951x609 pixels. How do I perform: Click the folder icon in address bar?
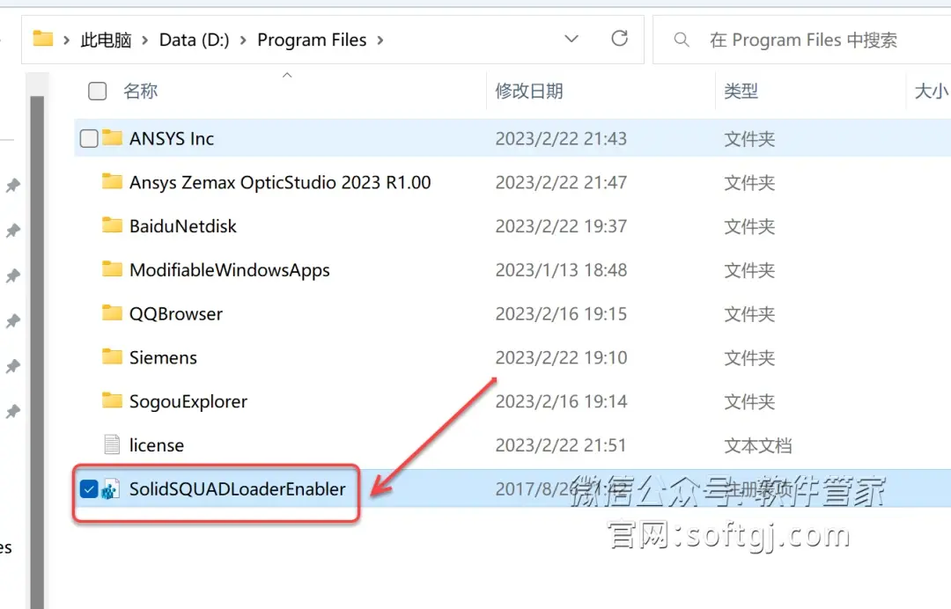42,39
